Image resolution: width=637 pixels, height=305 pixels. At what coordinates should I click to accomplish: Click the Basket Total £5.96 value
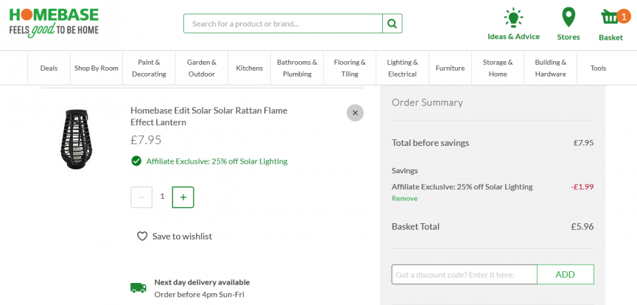point(583,226)
